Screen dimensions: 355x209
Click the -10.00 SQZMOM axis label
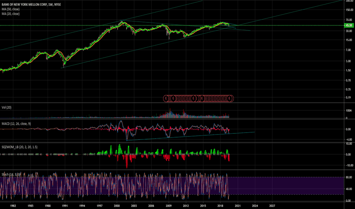[x=349, y=165]
